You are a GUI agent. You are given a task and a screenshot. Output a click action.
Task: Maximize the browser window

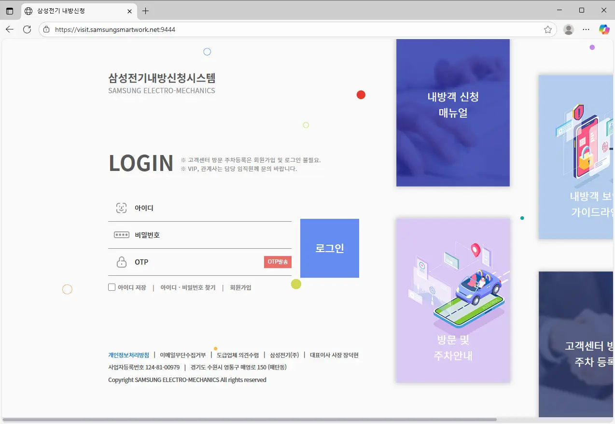(582, 10)
